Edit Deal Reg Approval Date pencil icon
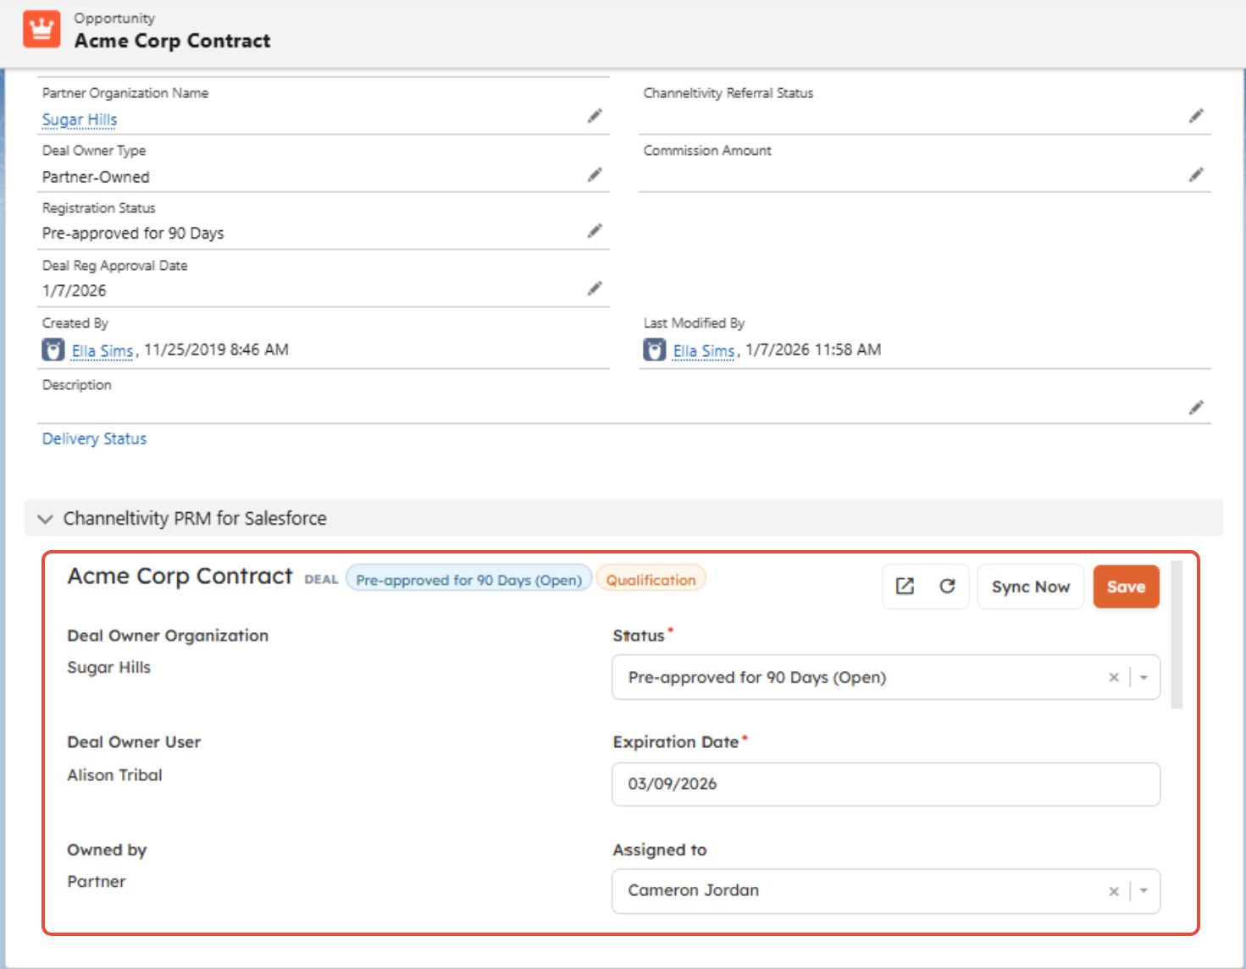Screen dimensions: 1246x969 (595, 289)
